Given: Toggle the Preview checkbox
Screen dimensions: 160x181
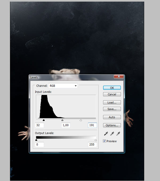Looking at the screenshot, I should tap(104, 141).
